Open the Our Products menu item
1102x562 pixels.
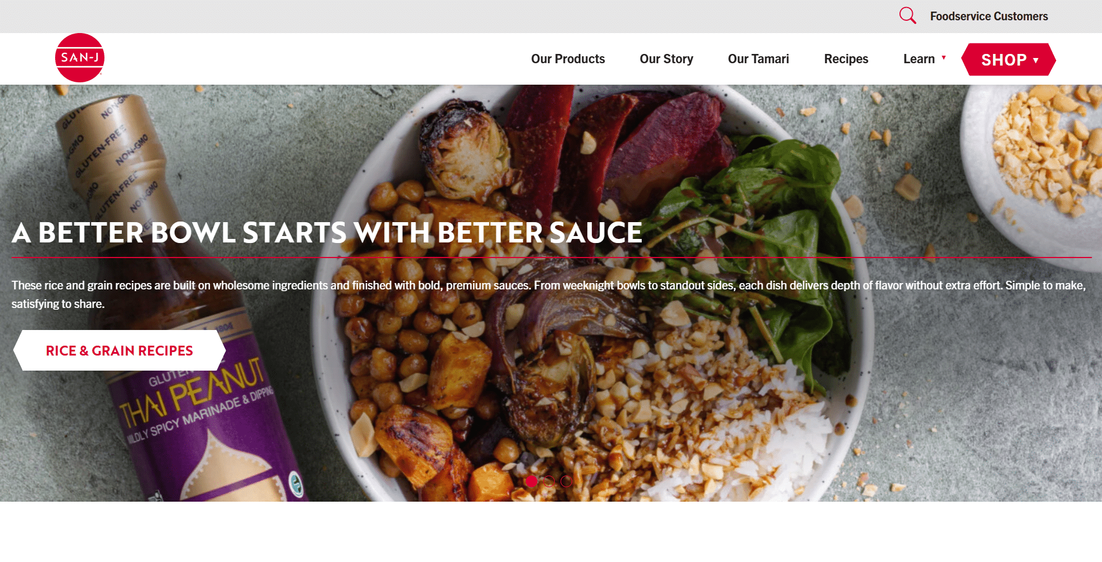click(x=568, y=59)
